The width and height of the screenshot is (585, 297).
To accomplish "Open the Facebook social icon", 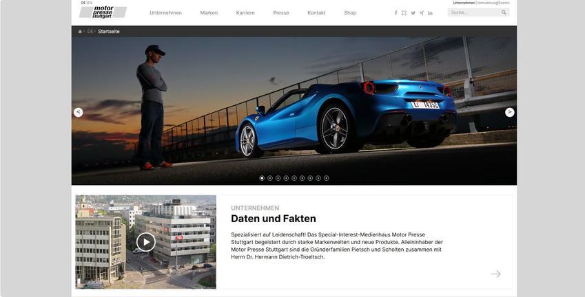I will point(396,13).
